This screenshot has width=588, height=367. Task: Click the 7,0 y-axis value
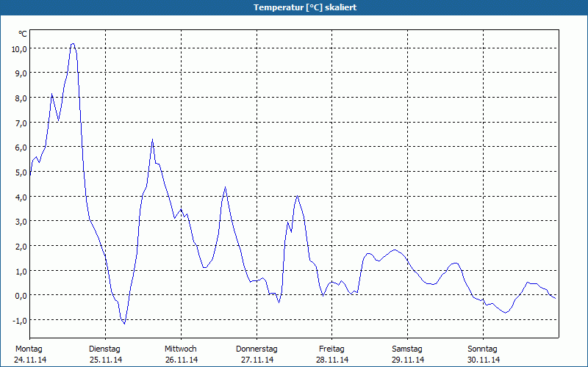[x=21, y=123]
